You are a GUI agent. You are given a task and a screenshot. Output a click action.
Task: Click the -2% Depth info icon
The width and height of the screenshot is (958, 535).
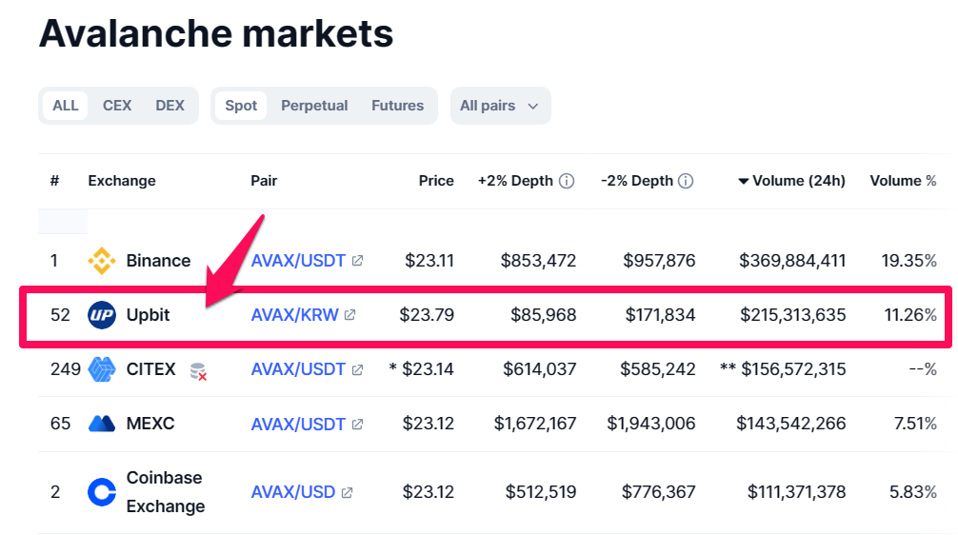coord(686,181)
